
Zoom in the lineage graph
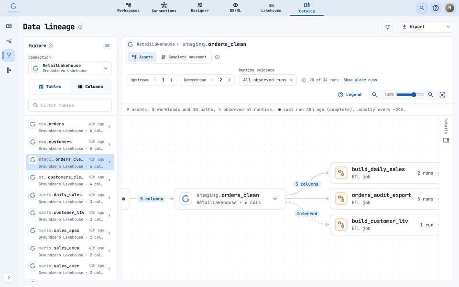[431, 95]
